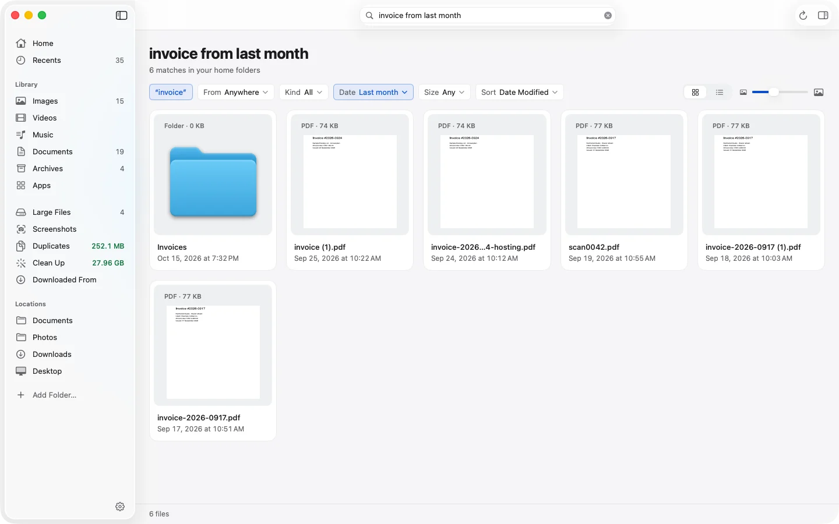Open Downloaded From in the sidebar
Viewport: 839px width, 524px height.
click(70, 279)
